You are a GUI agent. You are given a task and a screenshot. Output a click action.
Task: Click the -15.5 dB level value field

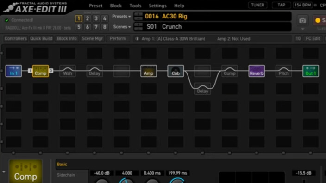pos(304,173)
